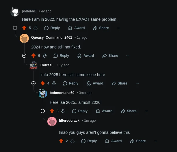Upvote filteredcrack's comment

[x=61, y=141]
